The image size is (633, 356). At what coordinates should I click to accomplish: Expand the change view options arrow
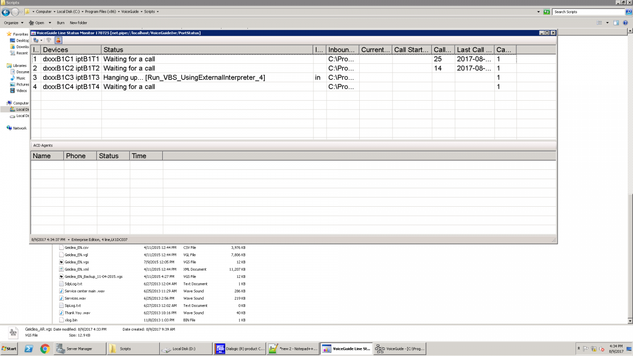(607, 23)
